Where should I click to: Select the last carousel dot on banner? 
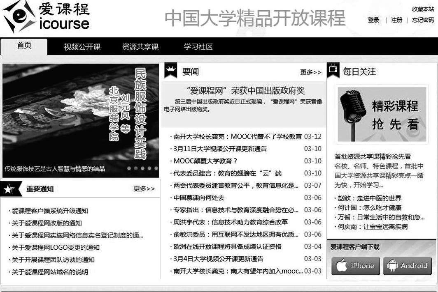point(156,168)
